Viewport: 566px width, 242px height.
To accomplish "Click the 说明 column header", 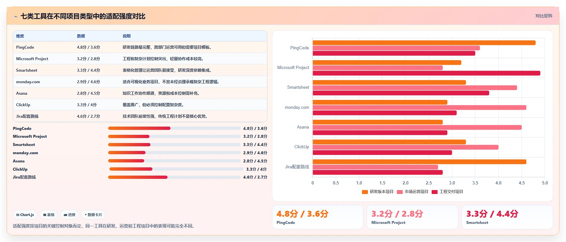I will coord(126,36).
